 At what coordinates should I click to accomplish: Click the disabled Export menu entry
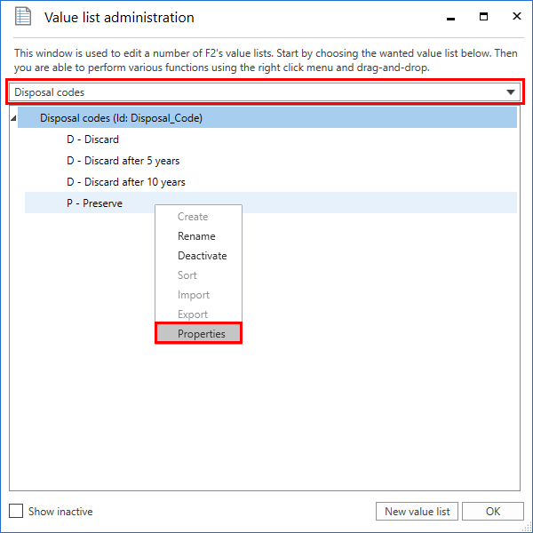[193, 314]
